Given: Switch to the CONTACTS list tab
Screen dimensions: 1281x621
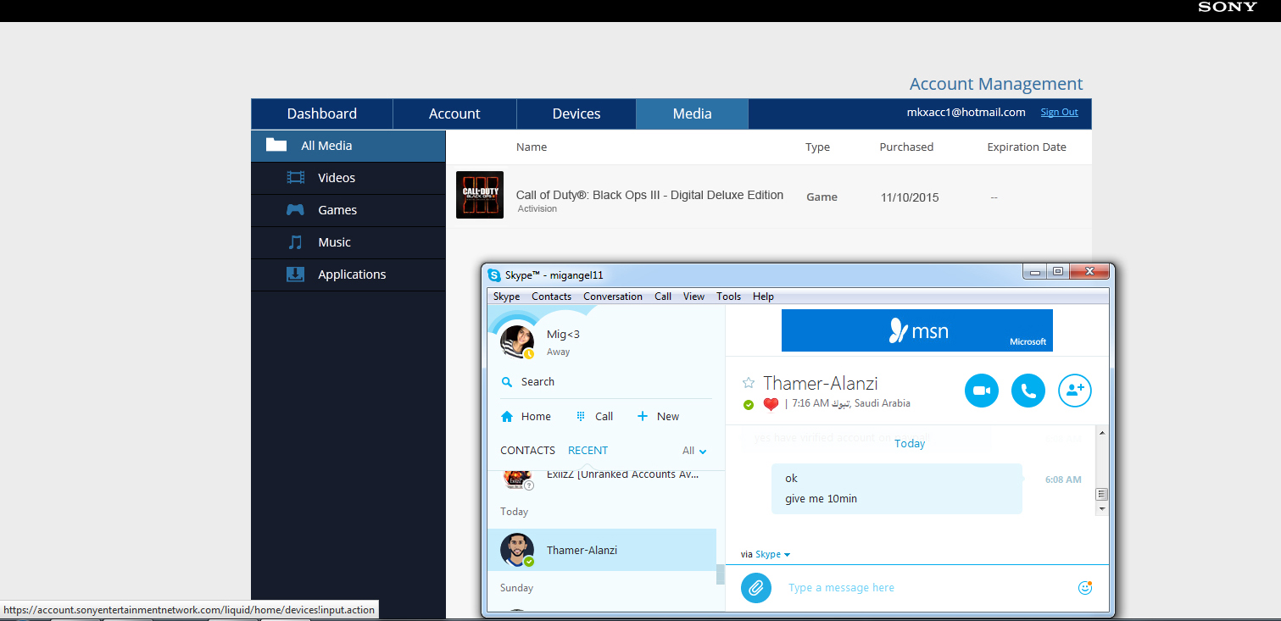Looking at the screenshot, I should tap(527, 451).
